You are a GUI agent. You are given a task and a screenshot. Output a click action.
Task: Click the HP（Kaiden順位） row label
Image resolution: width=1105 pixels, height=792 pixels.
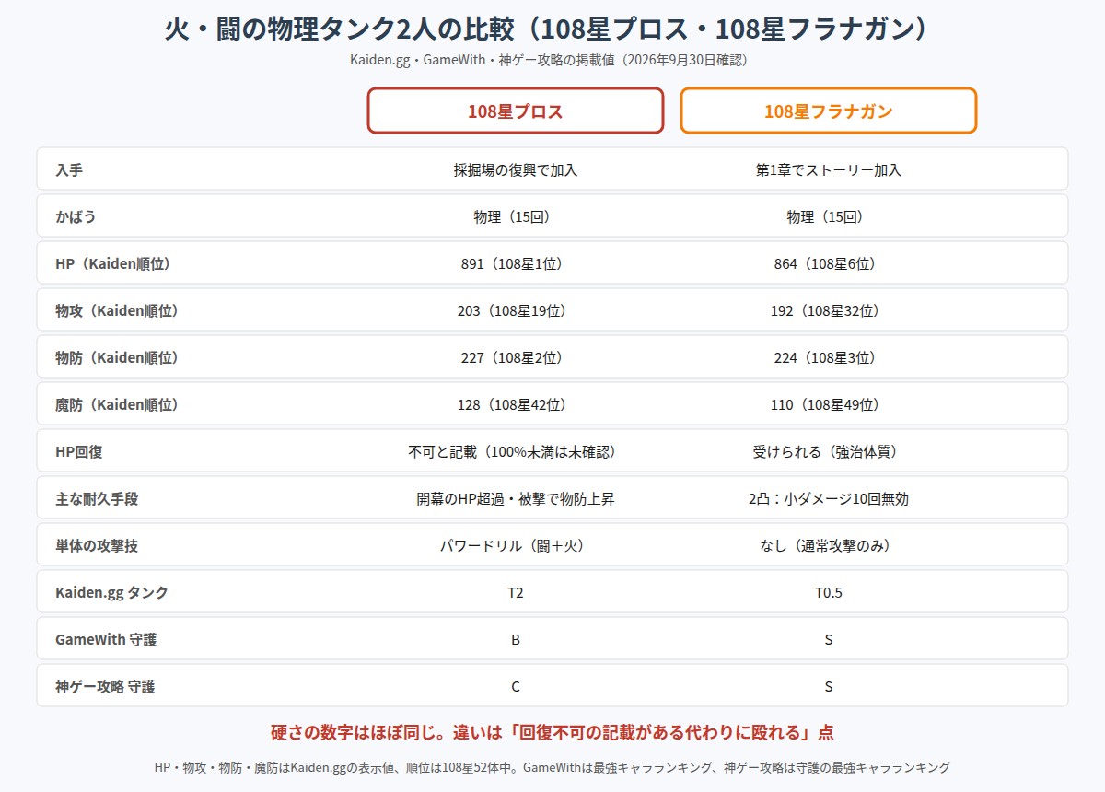pyautogui.click(x=113, y=264)
